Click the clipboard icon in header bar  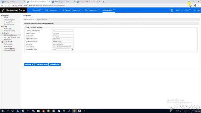click(x=172, y=10)
